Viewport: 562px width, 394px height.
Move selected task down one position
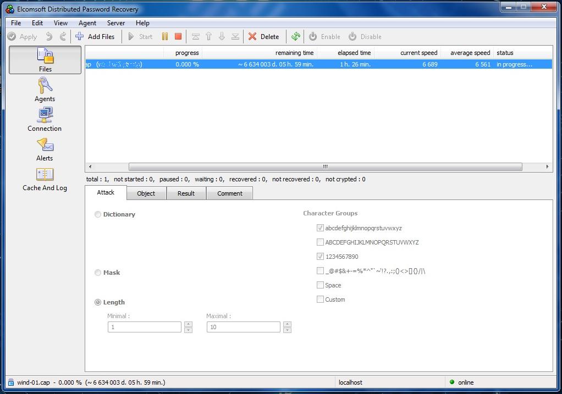[222, 36]
